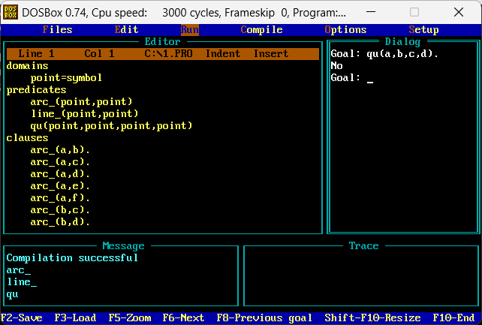Click file name C:\1.PRO in status bar
This screenshot has width=482, height=325.
point(168,54)
